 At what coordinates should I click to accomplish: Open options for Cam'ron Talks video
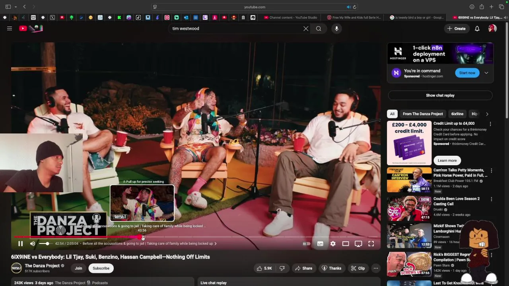(491, 170)
